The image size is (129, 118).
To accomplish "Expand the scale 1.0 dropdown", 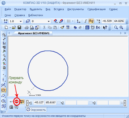I will coord(21,21).
